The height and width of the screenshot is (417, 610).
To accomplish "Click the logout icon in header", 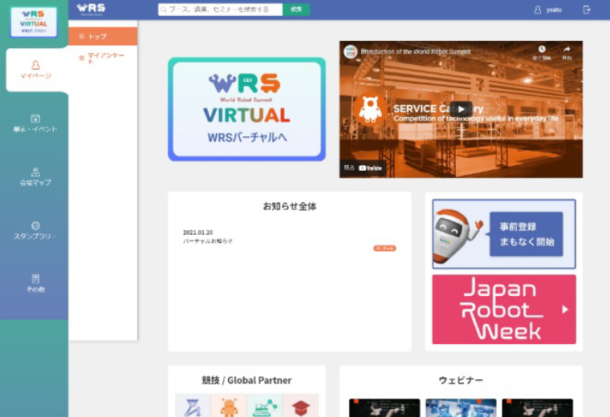I will [587, 10].
